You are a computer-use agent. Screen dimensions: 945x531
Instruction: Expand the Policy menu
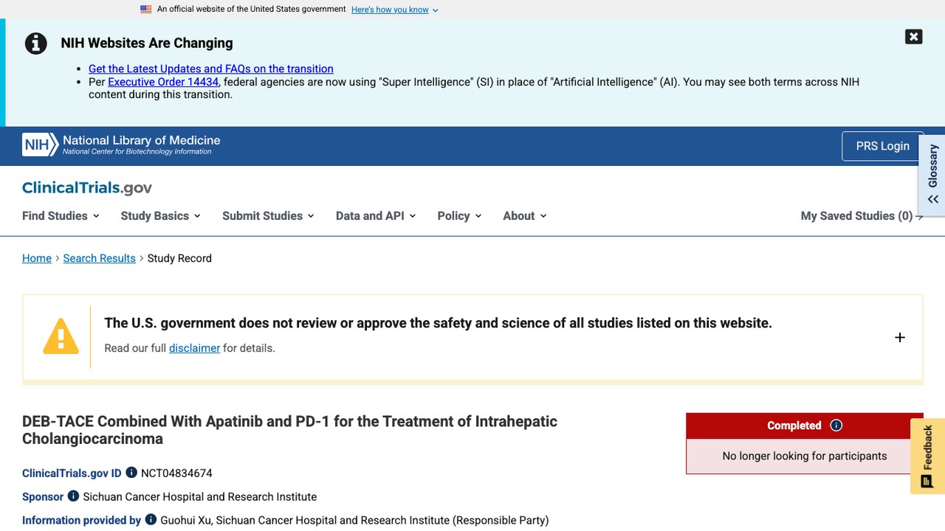tap(459, 216)
